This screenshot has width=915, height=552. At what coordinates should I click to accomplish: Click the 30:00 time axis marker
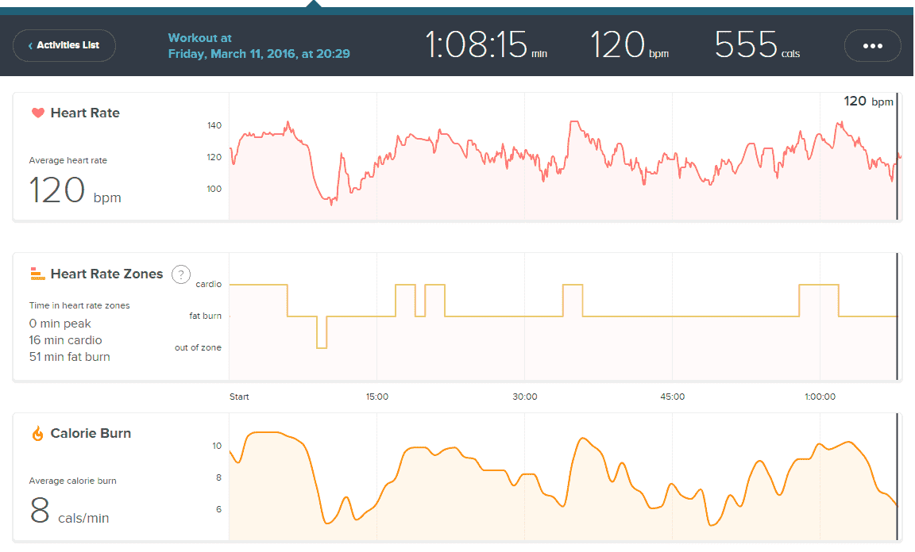pos(524,397)
